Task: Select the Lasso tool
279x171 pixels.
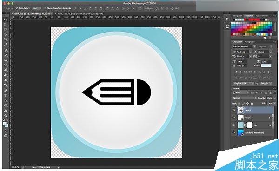Action: 6,29
